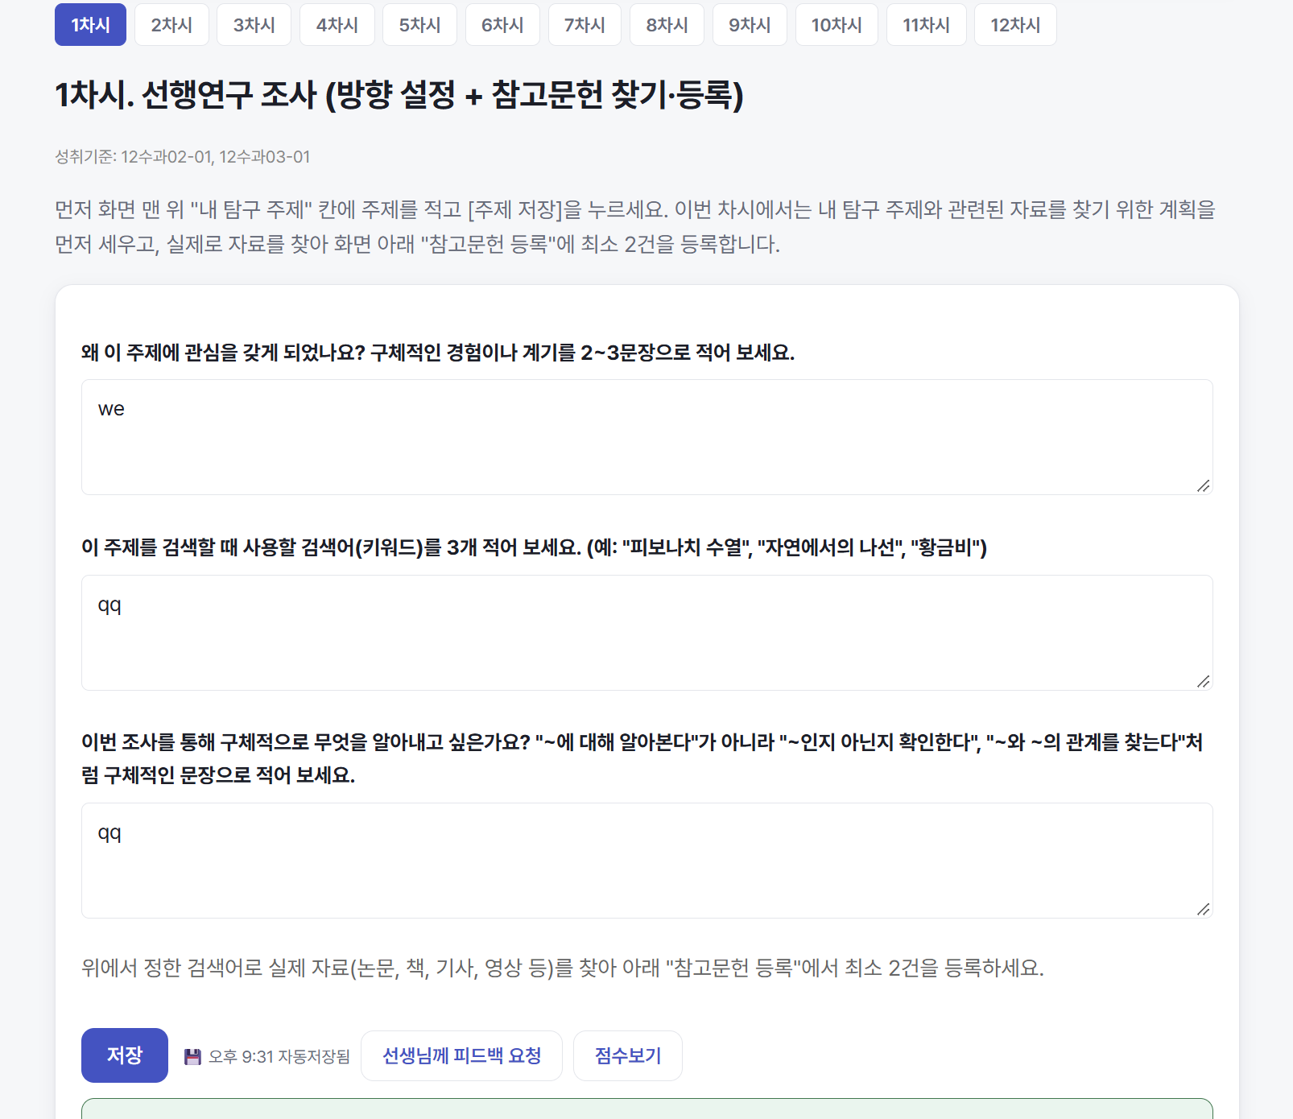Switch to the 11차시 tab
Screen dimensions: 1293x1119
(x=926, y=25)
